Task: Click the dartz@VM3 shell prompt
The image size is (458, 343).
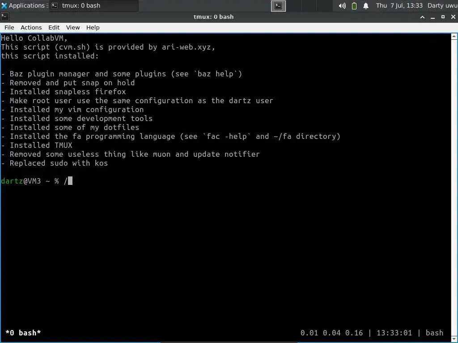Action: click(30, 181)
